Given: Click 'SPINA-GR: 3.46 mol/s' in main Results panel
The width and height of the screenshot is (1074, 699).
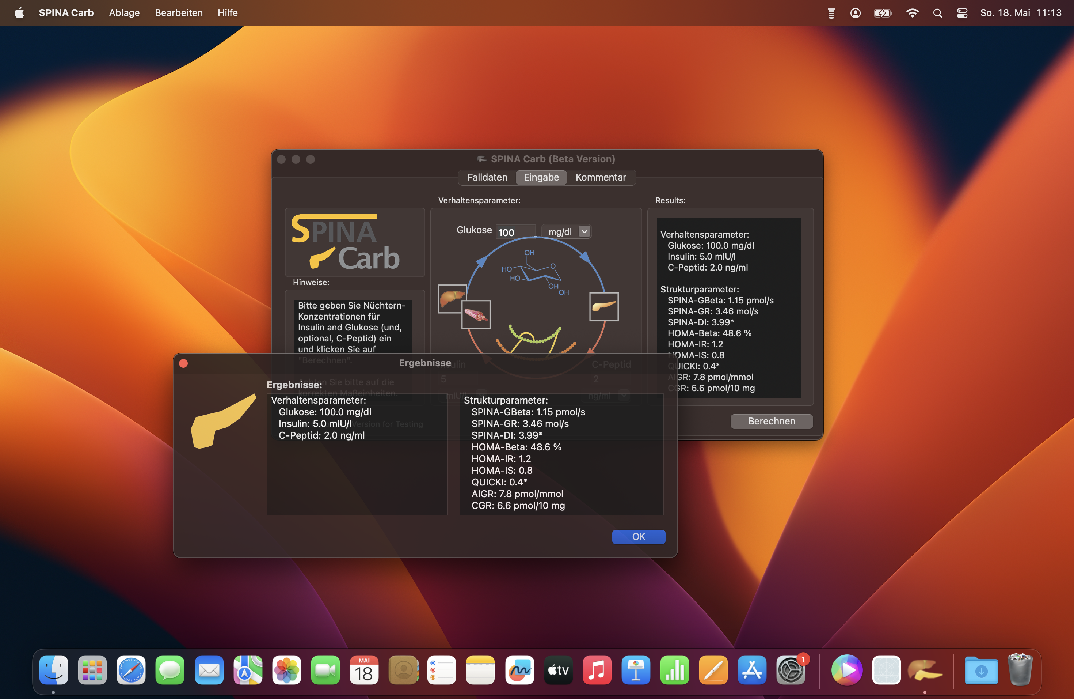Looking at the screenshot, I should point(713,311).
